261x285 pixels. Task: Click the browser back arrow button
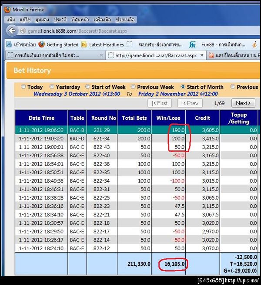point(12,31)
